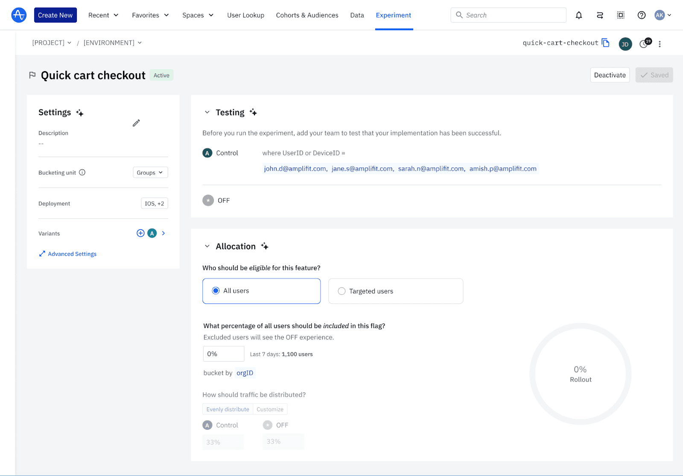Click the notifications bell icon
Viewport: 683px width, 476px height.
[578, 15]
